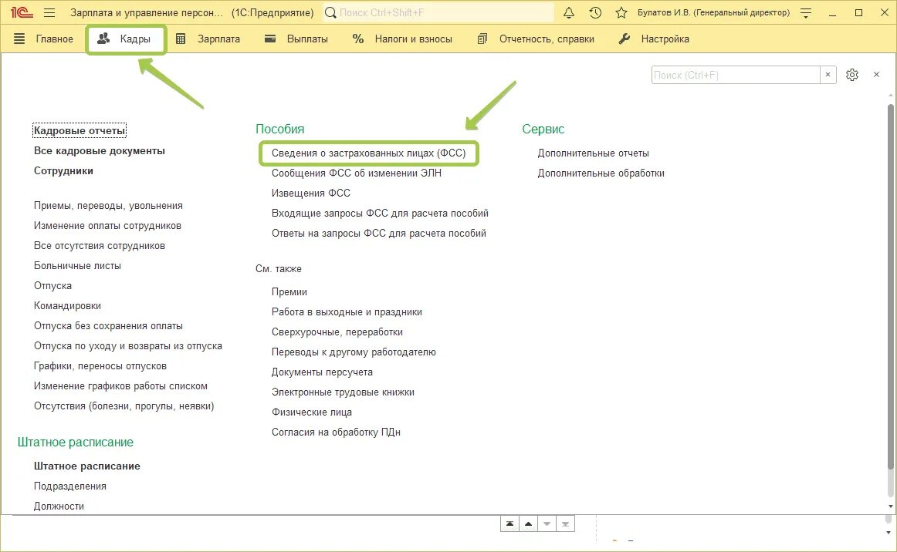
Task: Open Должности
Action: 59,507
